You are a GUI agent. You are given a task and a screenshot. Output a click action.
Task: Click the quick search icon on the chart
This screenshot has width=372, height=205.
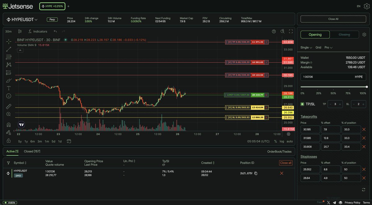point(282,31)
